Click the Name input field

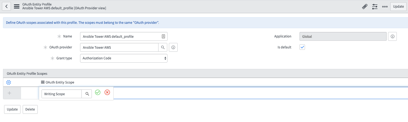pos(121,36)
